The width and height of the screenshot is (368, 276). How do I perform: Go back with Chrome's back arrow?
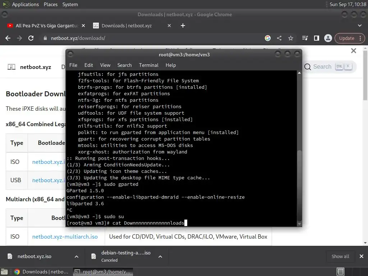click(8, 38)
